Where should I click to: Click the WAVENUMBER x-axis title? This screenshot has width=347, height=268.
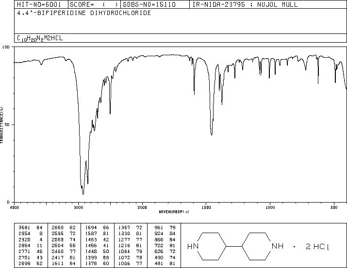coord(174,212)
